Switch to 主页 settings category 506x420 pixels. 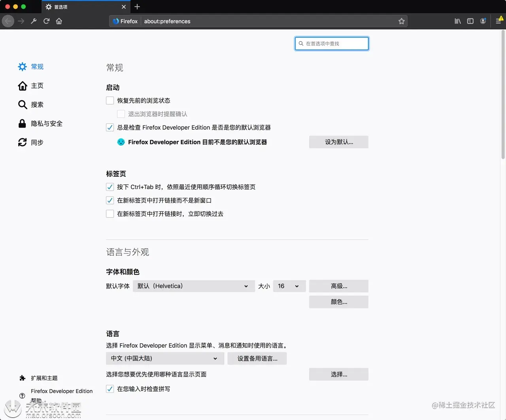[x=37, y=85]
